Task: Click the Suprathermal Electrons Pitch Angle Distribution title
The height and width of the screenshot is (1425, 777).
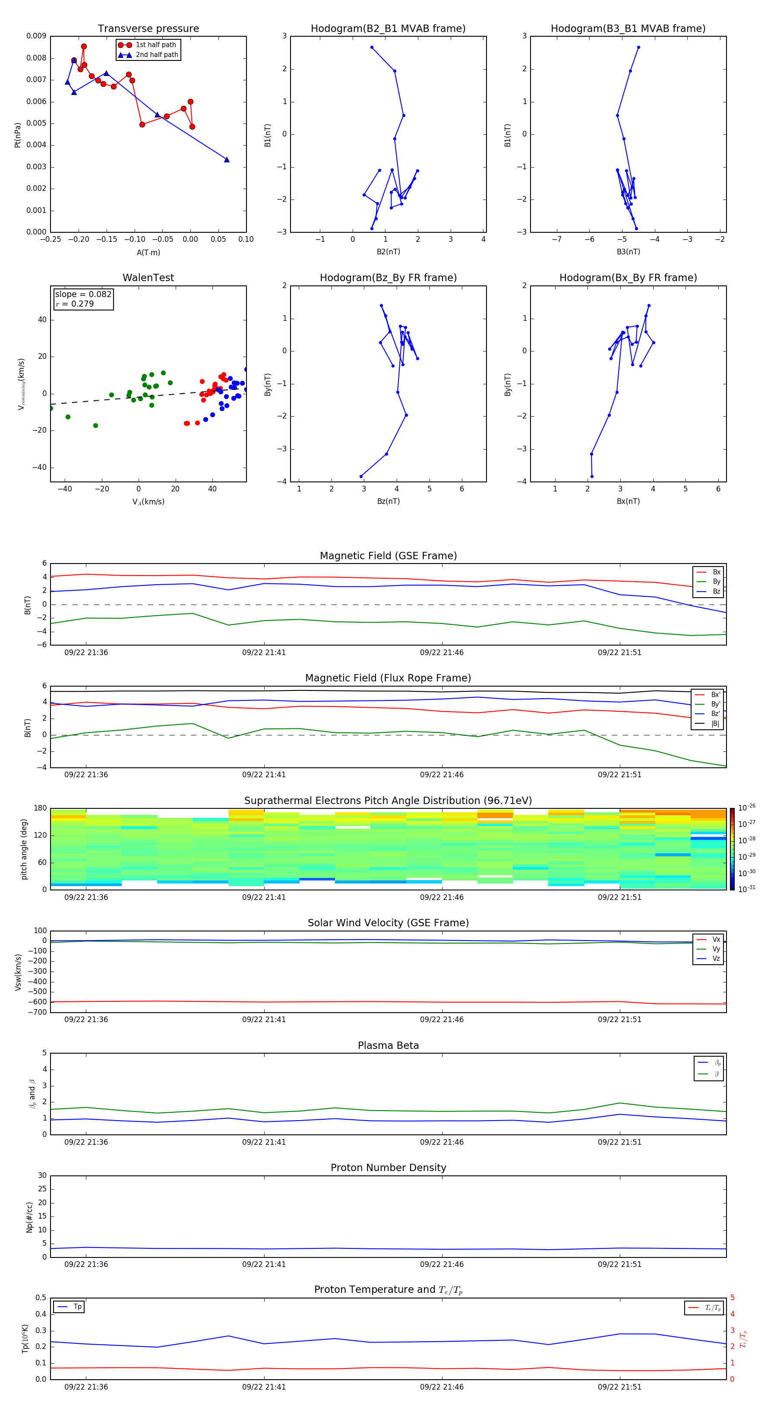Action: click(388, 801)
